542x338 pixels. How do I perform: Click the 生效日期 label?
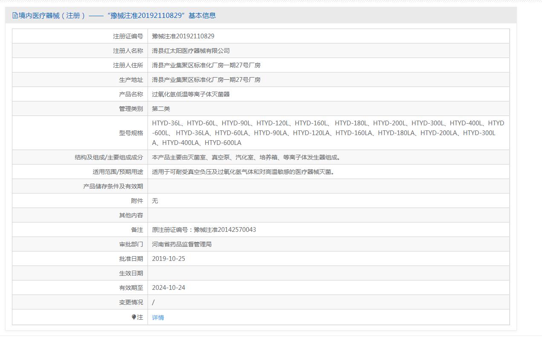(x=131, y=273)
